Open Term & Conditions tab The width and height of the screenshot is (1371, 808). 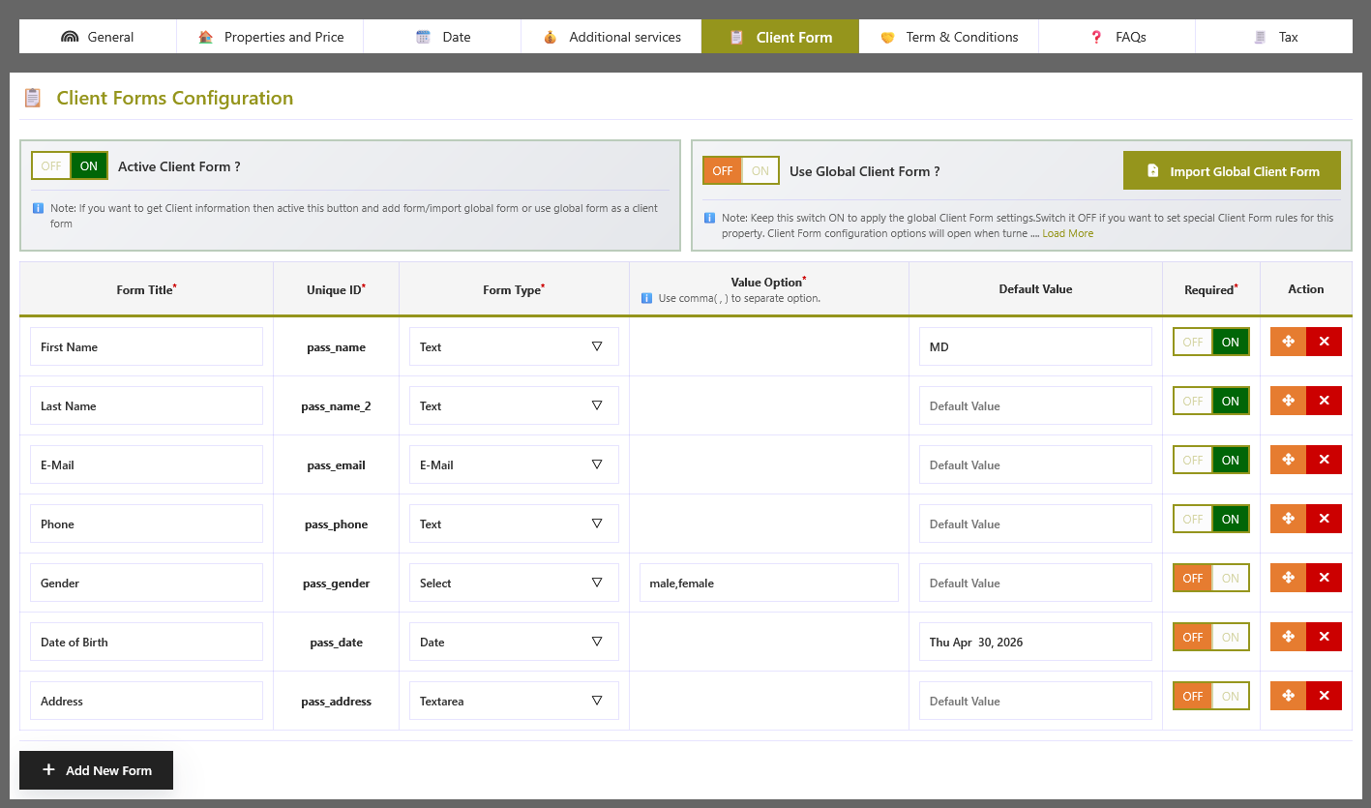click(949, 37)
